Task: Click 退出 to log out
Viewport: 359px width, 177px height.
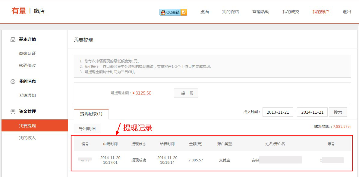Action: pyautogui.click(x=347, y=12)
